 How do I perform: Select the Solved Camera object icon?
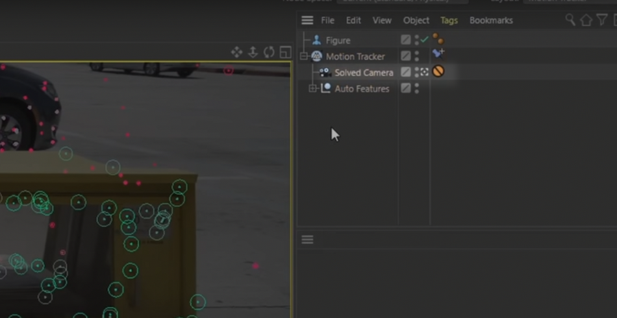[325, 73]
